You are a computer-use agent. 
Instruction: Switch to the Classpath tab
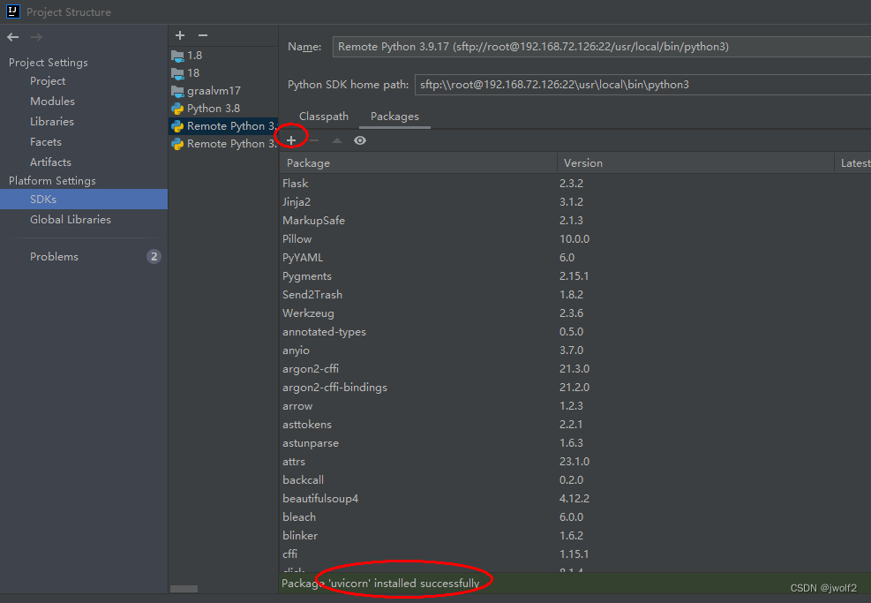(x=323, y=116)
